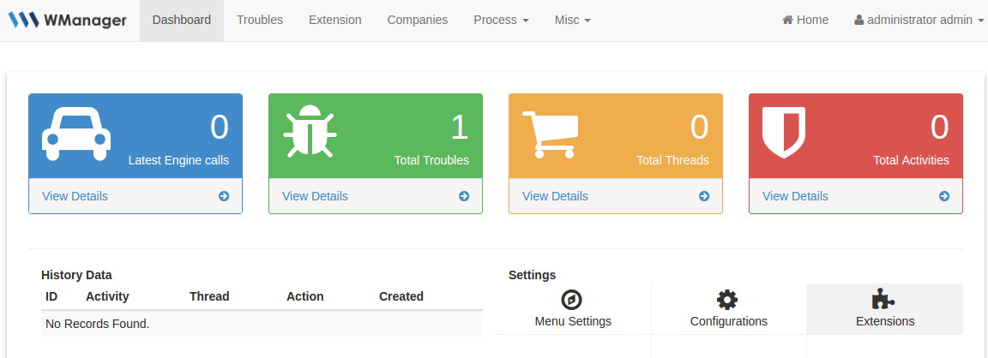
Task: Go to the Troubles menu item
Action: (260, 20)
